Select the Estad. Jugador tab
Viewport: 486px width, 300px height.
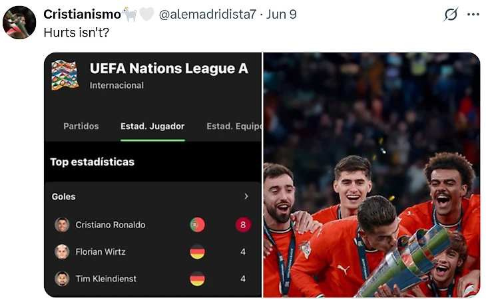tap(152, 126)
